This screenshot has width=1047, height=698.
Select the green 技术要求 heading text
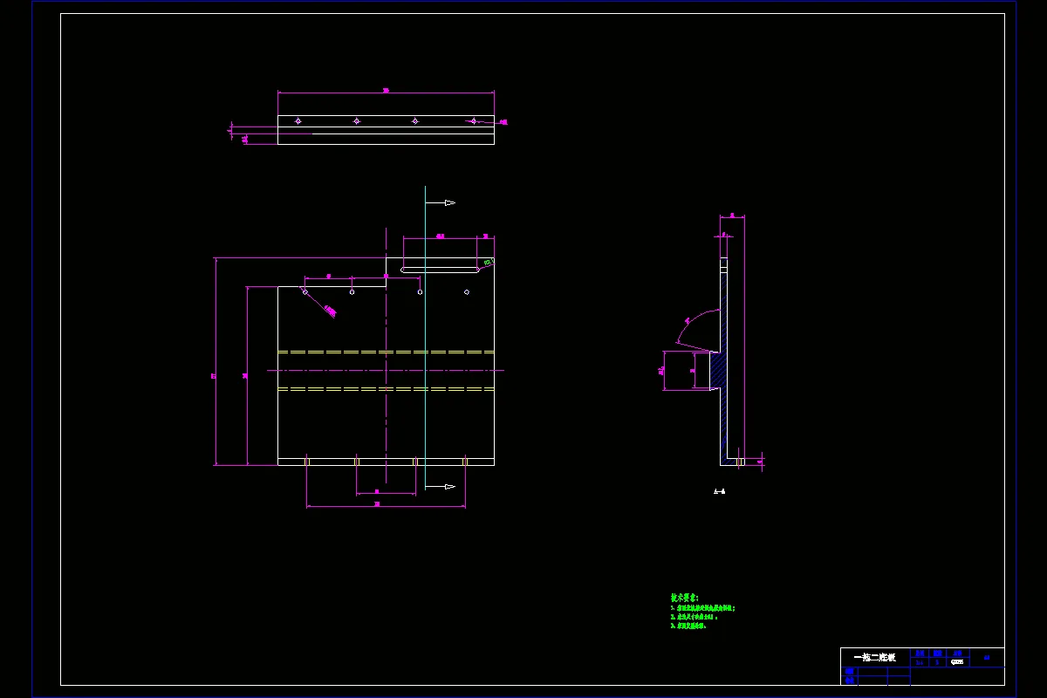click(685, 598)
